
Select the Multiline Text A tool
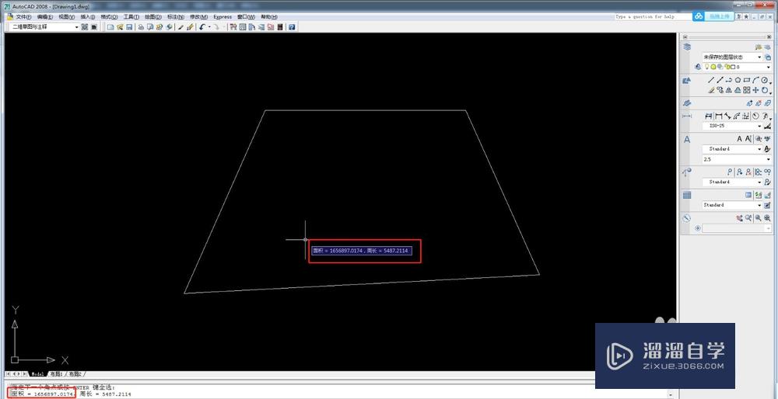[739, 139]
